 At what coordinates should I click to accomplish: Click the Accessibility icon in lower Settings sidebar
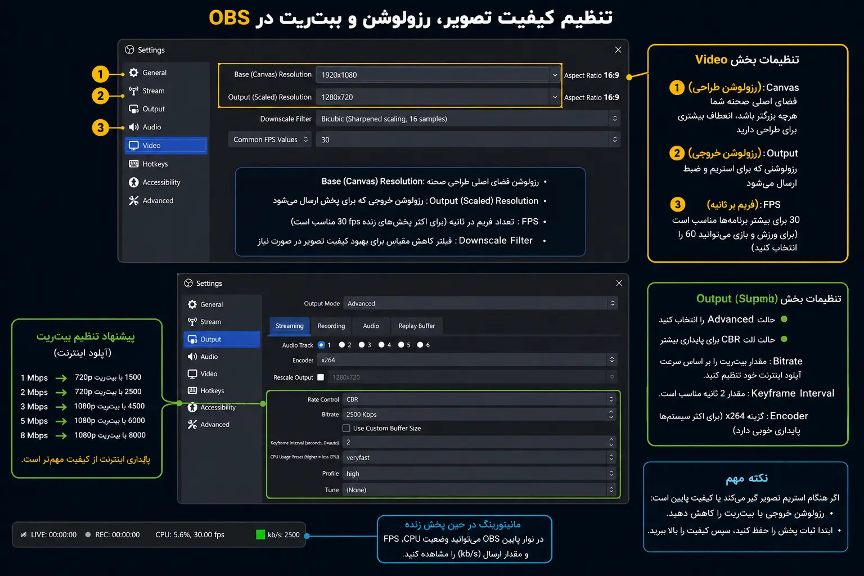coord(192,407)
